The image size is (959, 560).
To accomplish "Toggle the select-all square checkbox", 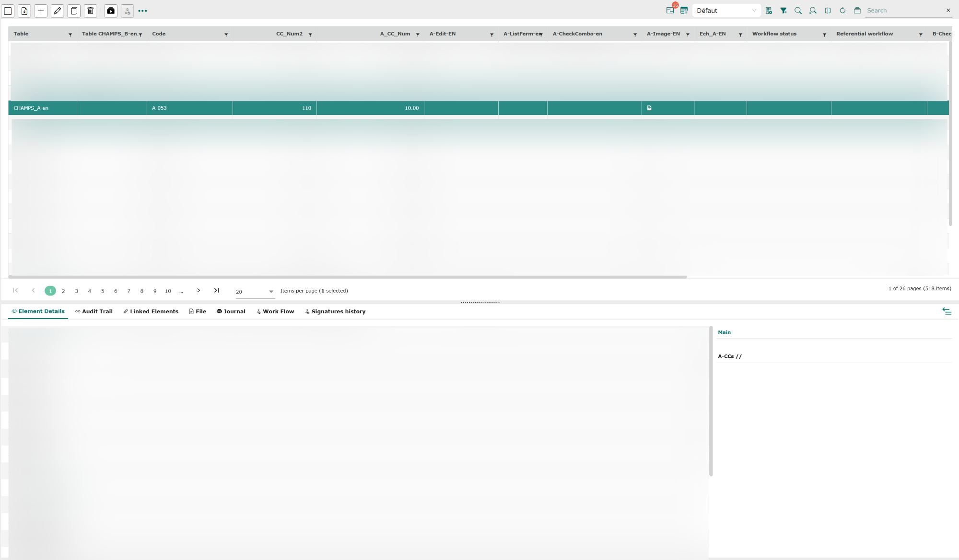I will [x=8, y=11].
